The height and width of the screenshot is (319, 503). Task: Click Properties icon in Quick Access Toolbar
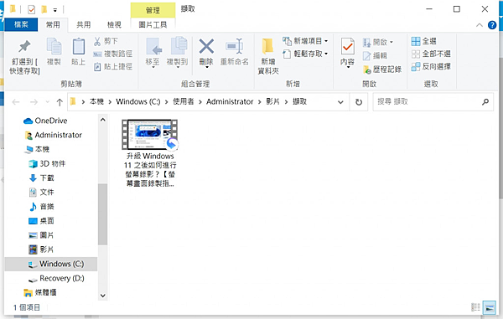click(32, 9)
